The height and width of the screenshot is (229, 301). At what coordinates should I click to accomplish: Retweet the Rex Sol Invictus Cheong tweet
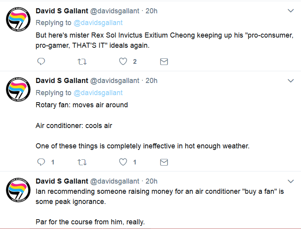[82, 62]
